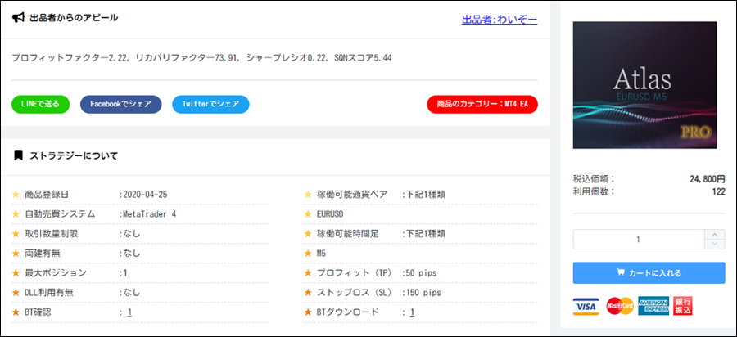Share with Facebookでシェア button

tap(121, 104)
